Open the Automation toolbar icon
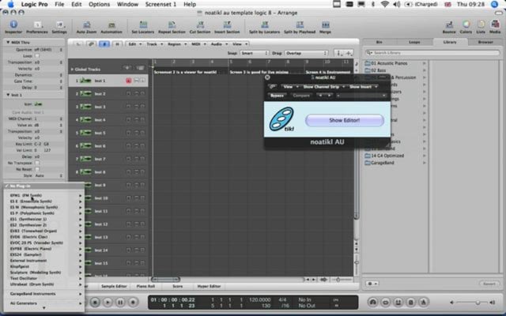Viewport: 506px width, 316px height. (x=111, y=27)
